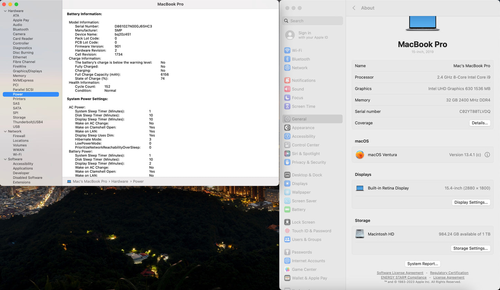Select Desktop & Dock settings item
The height and width of the screenshot is (290, 500).
click(x=307, y=175)
